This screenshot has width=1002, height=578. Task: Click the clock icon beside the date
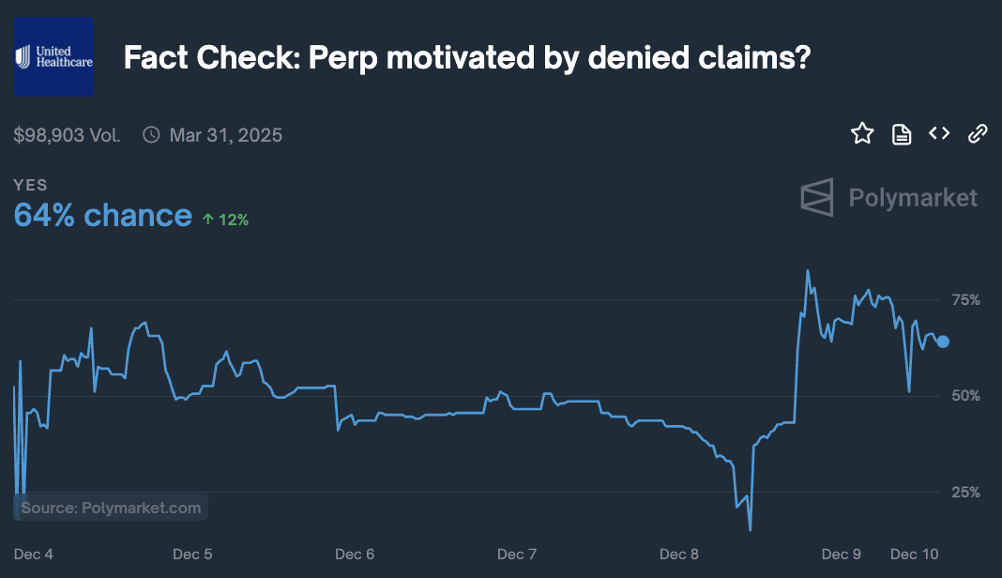tap(151, 135)
